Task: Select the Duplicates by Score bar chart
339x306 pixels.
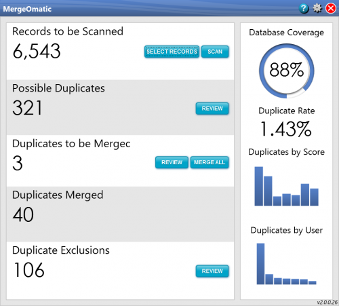Action: (x=286, y=186)
